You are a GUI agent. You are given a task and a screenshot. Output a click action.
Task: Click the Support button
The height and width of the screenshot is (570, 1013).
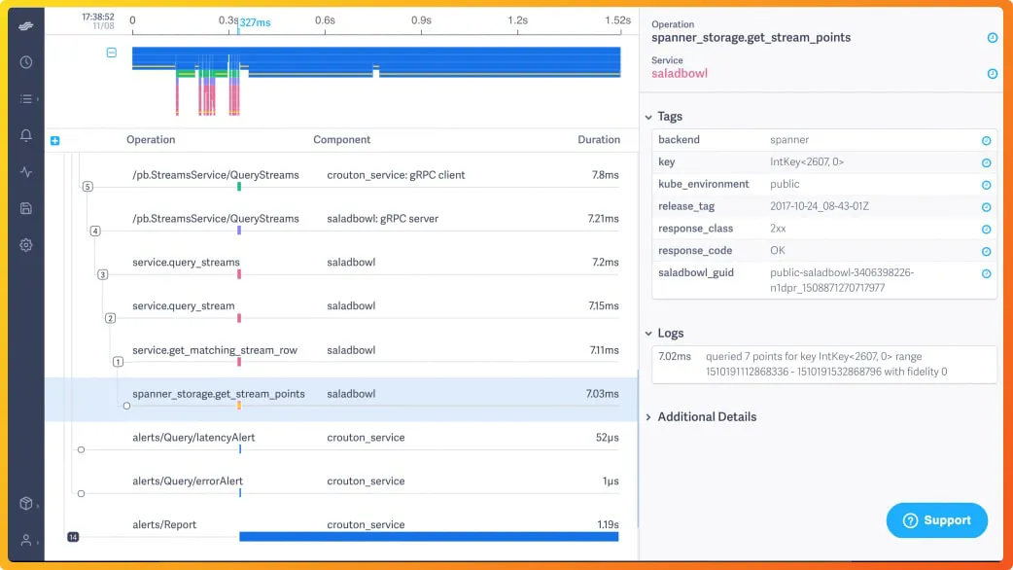937,520
